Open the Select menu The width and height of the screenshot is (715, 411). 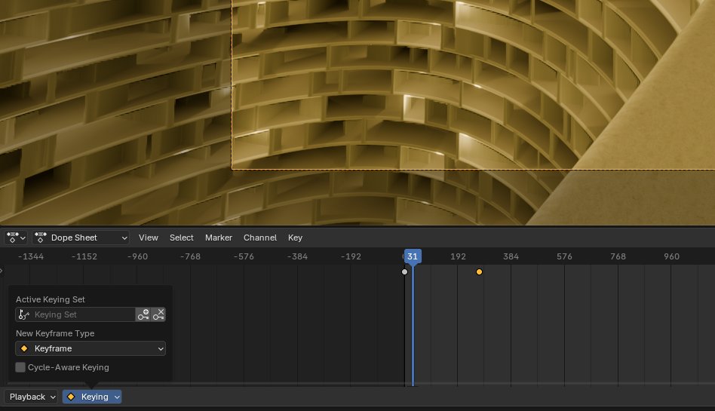pos(182,238)
